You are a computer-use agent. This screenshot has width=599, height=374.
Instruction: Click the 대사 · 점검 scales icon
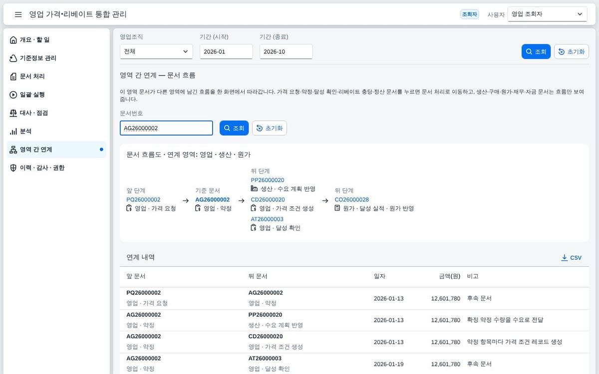tap(13, 113)
